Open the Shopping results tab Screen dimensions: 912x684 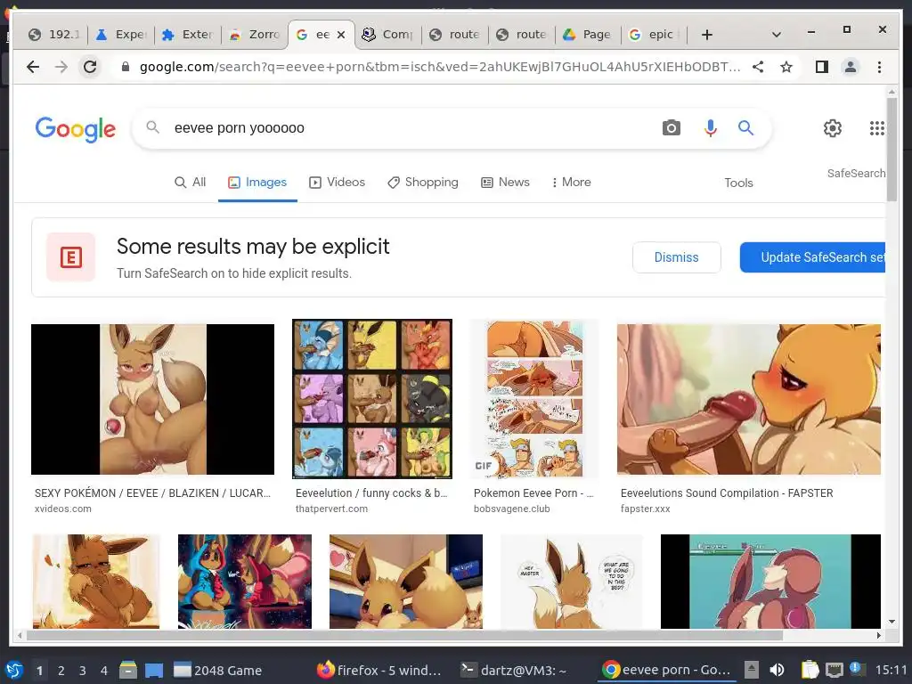(x=423, y=182)
